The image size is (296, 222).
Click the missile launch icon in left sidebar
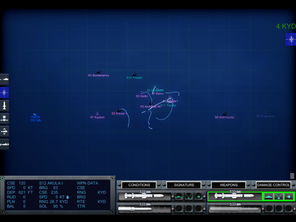[4, 106]
